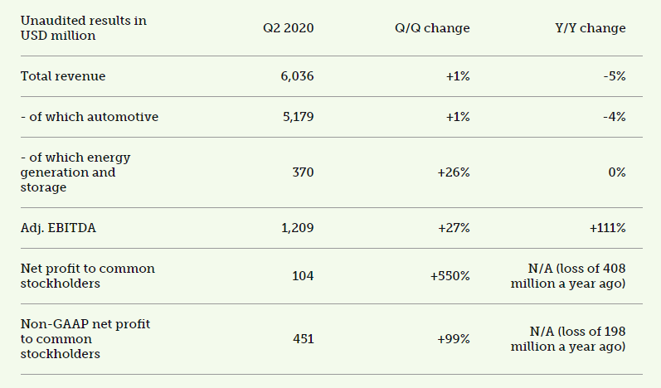
Task: Select the Non-GAAP net profit value 451
Action: point(303,339)
